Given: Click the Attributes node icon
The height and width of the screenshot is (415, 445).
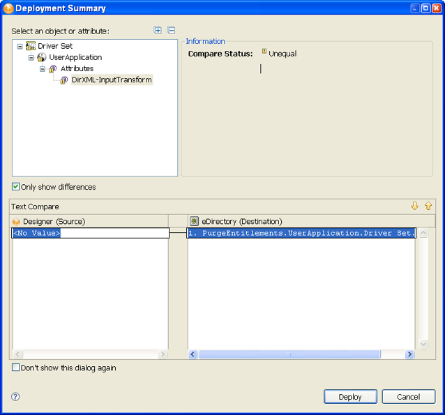Looking at the screenshot, I should [53, 68].
